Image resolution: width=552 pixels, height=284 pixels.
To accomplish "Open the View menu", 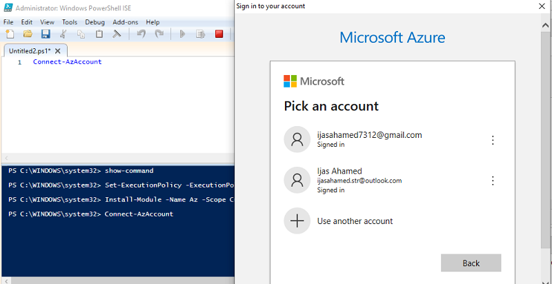I will click(x=47, y=22).
